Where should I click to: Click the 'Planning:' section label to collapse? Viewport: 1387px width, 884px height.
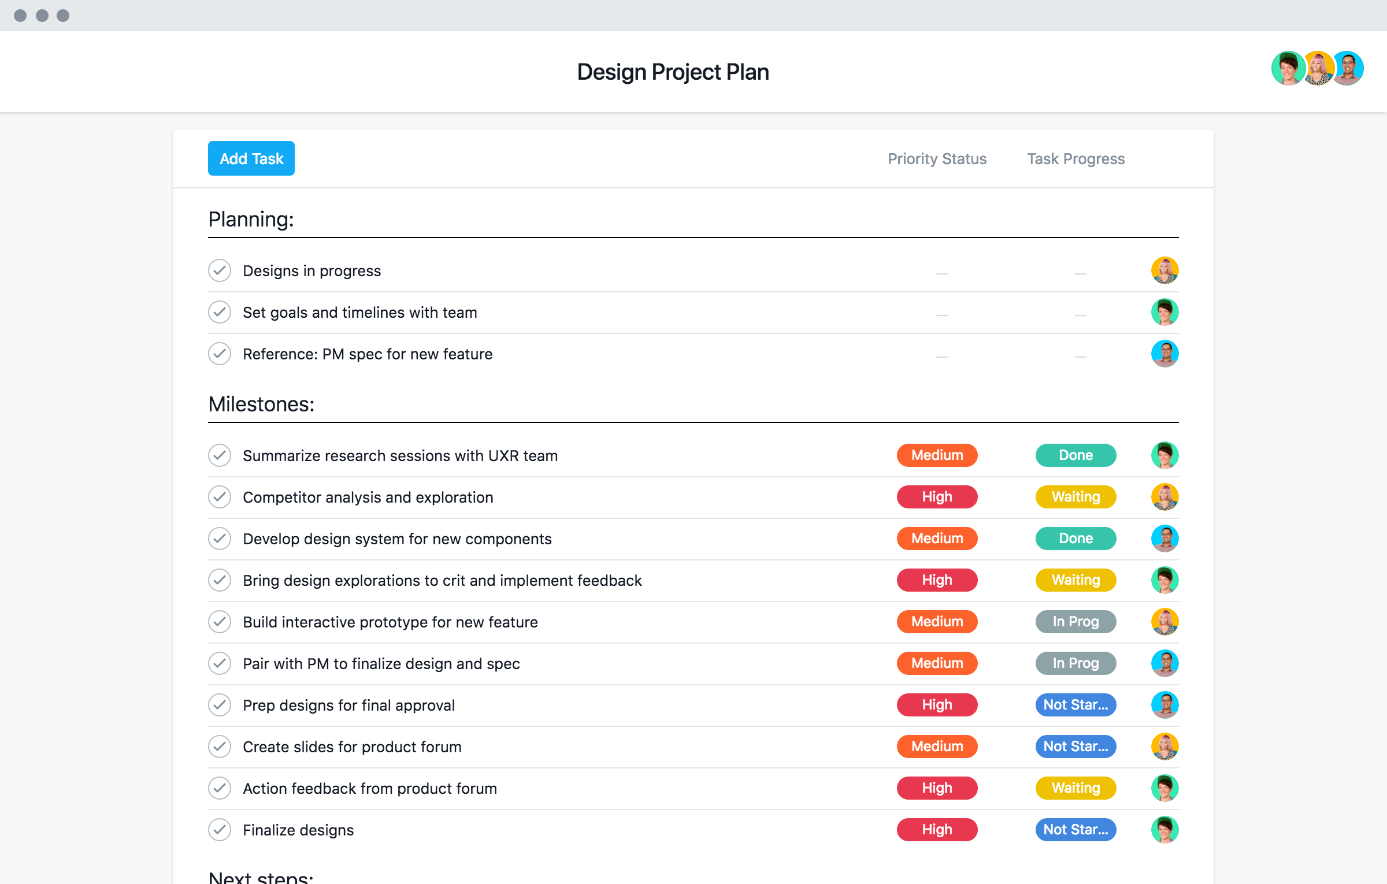click(x=250, y=218)
